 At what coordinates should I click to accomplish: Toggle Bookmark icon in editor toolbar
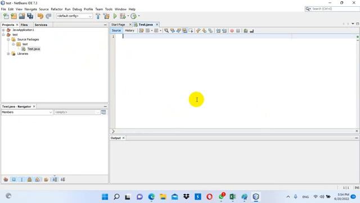click(210, 30)
